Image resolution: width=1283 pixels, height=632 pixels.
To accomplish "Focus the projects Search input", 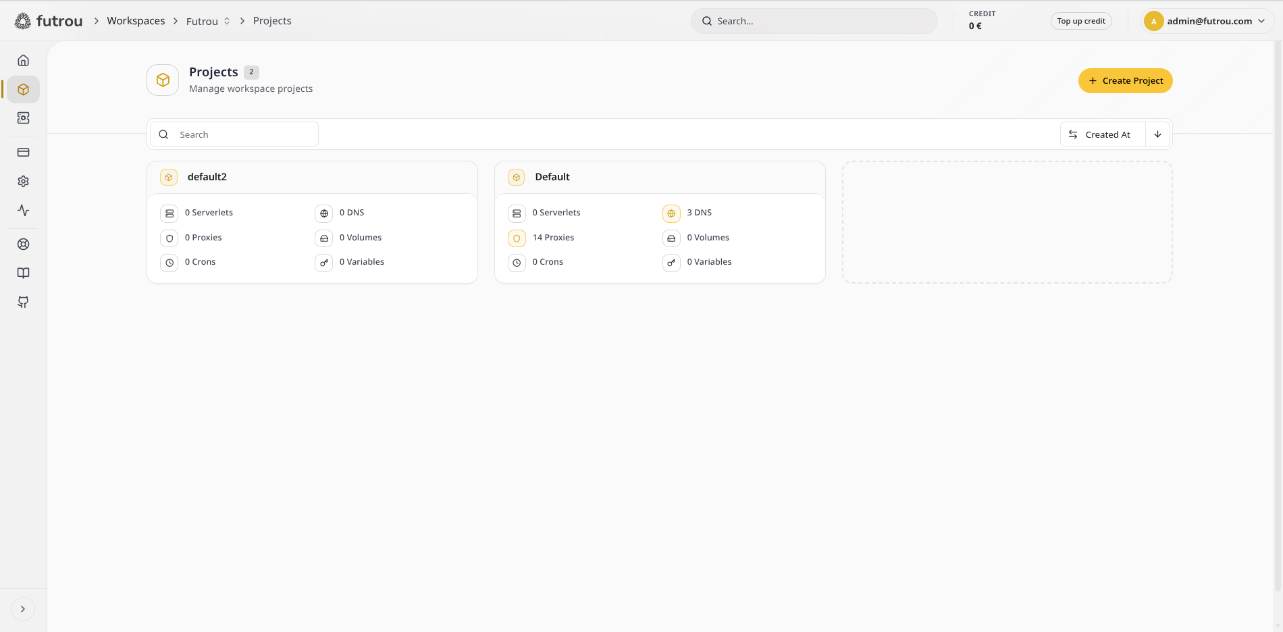I will (234, 134).
